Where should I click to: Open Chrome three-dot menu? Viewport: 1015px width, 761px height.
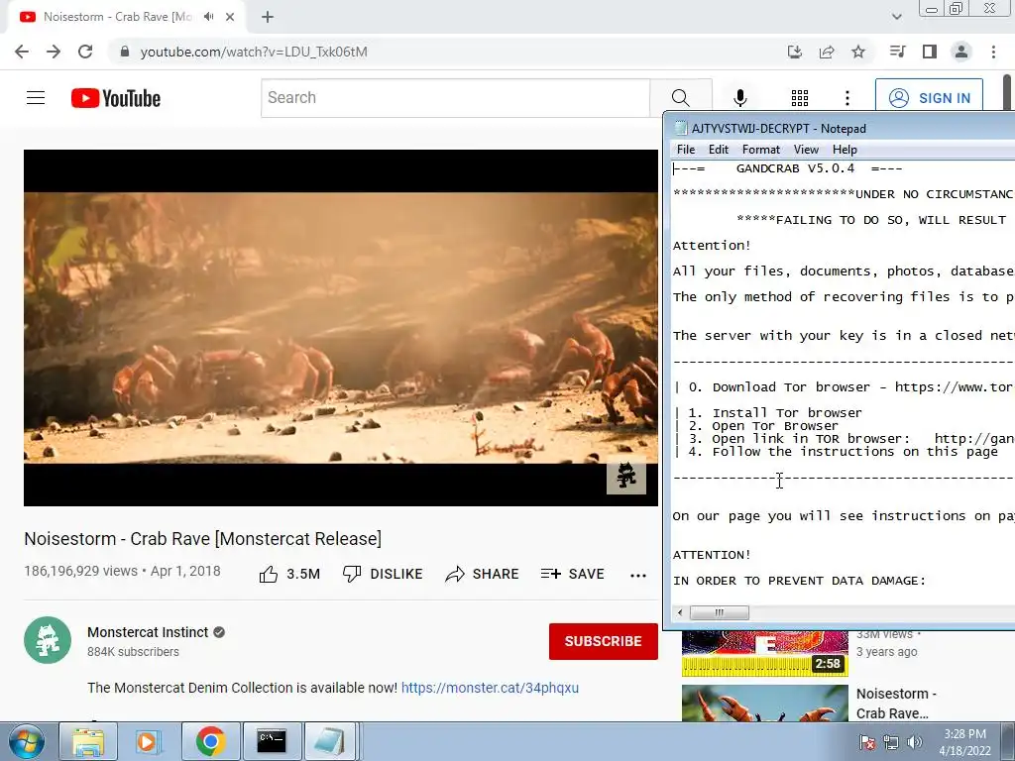tap(993, 52)
